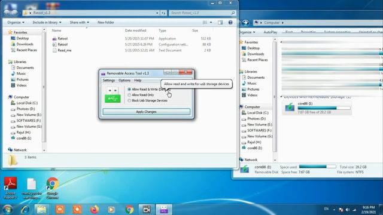This screenshot has width=383, height=215.
Task: Open change view options arrow
Action: tap(211, 23)
